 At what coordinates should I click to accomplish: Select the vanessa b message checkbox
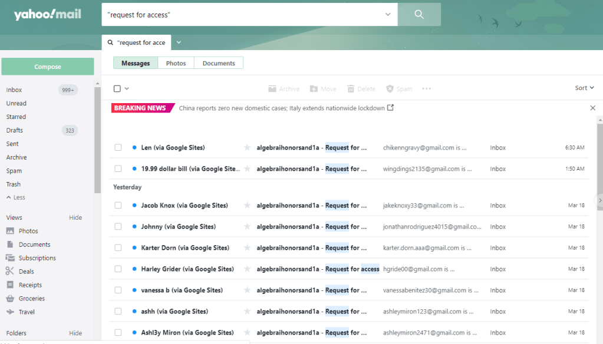[x=118, y=290]
